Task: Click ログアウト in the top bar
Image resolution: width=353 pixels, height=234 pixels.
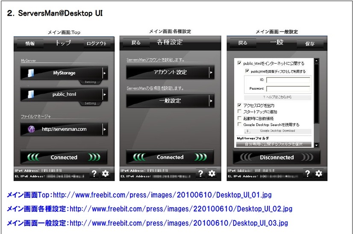Action: (x=97, y=44)
